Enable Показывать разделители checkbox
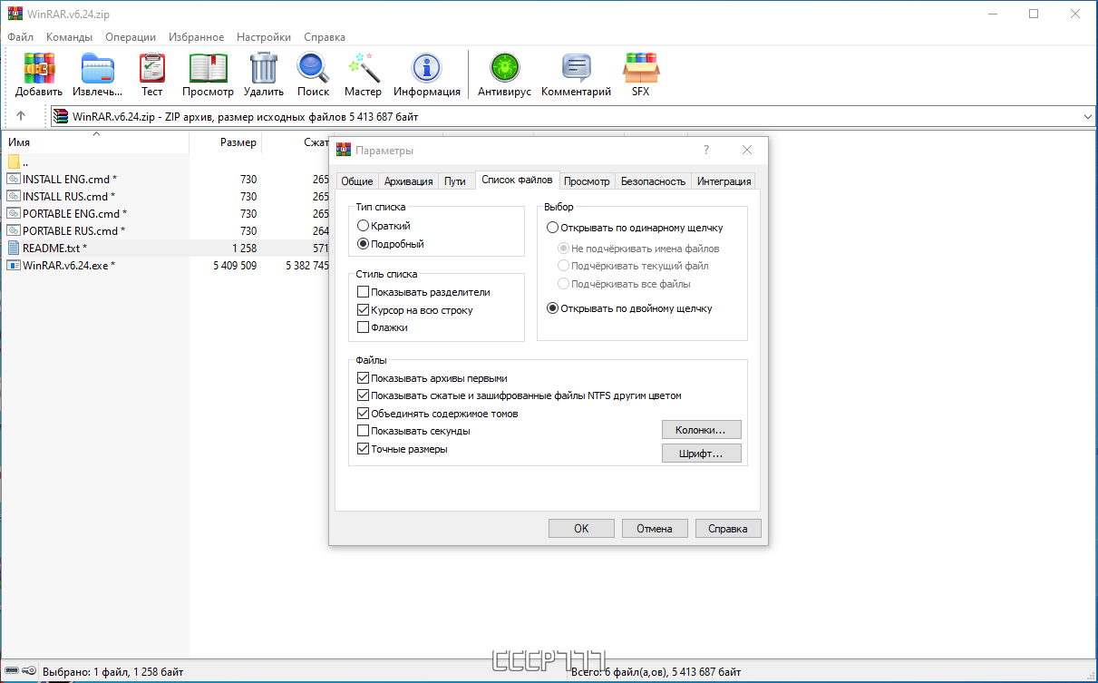 coord(364,291)
